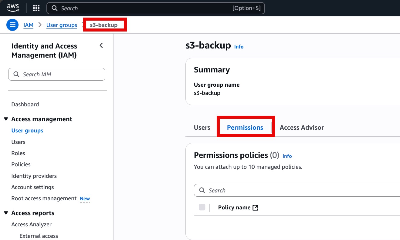Open Info link next to s3-backup heading
The width and height of the screenshot is (400, 240).
(239, 47)
